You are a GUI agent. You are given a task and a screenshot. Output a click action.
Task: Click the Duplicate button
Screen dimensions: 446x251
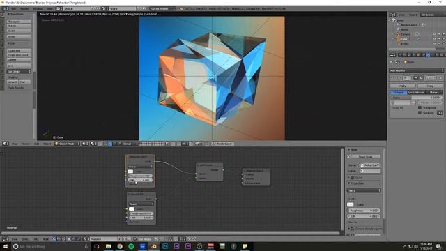(x=19, y=50)
